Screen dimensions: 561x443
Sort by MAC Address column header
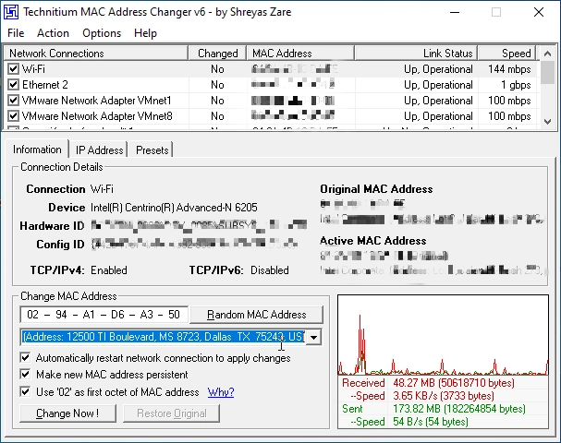pos(300,54)
